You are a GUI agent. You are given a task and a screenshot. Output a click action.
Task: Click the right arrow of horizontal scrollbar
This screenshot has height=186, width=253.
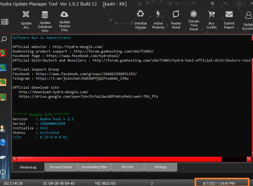pyautogui.click(x=249, y=159)
